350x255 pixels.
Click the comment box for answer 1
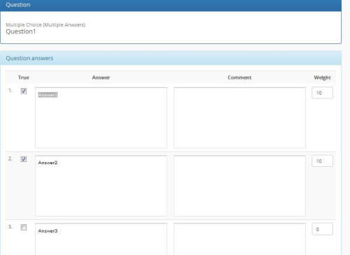pos(239,118)
